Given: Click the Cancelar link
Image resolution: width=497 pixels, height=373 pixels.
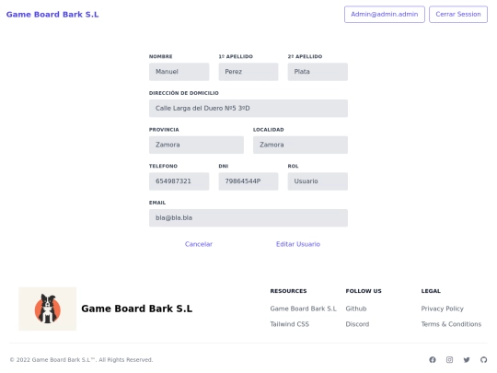Looking at the screenshot, I should pos(199,244).
